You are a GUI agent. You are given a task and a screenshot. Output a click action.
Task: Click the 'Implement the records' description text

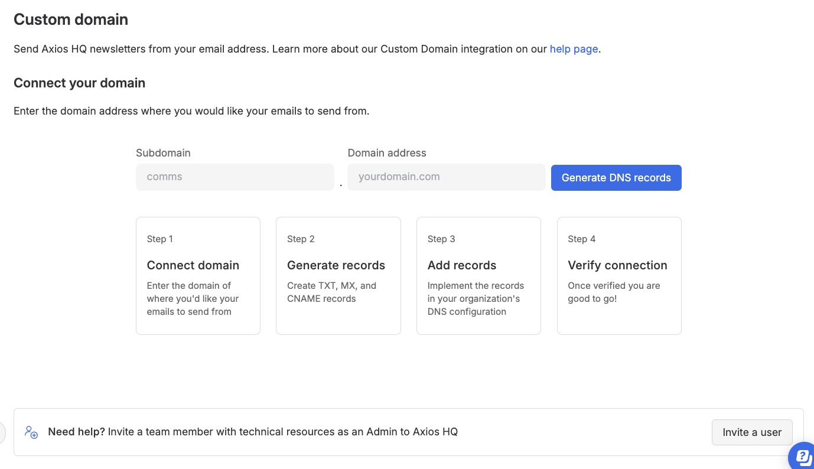[x=476, y=299]
